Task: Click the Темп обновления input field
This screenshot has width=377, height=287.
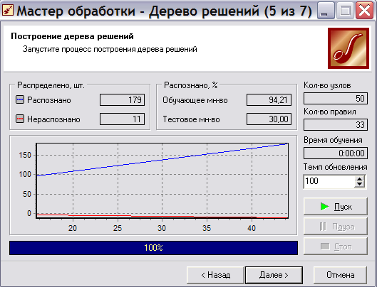Action: pyautogui.click(x=329, y=181)
